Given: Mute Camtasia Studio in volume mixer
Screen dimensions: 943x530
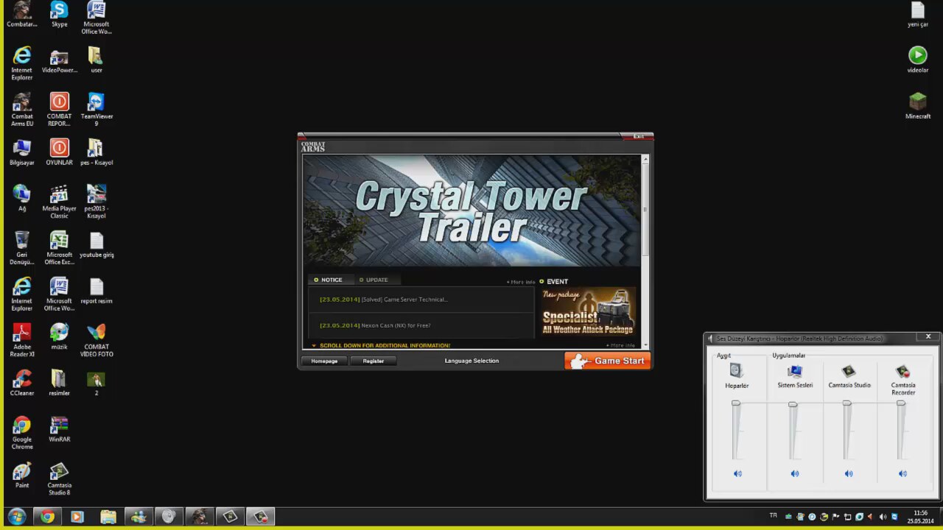Looking at the screenshot, I should [x=849, y=473].
